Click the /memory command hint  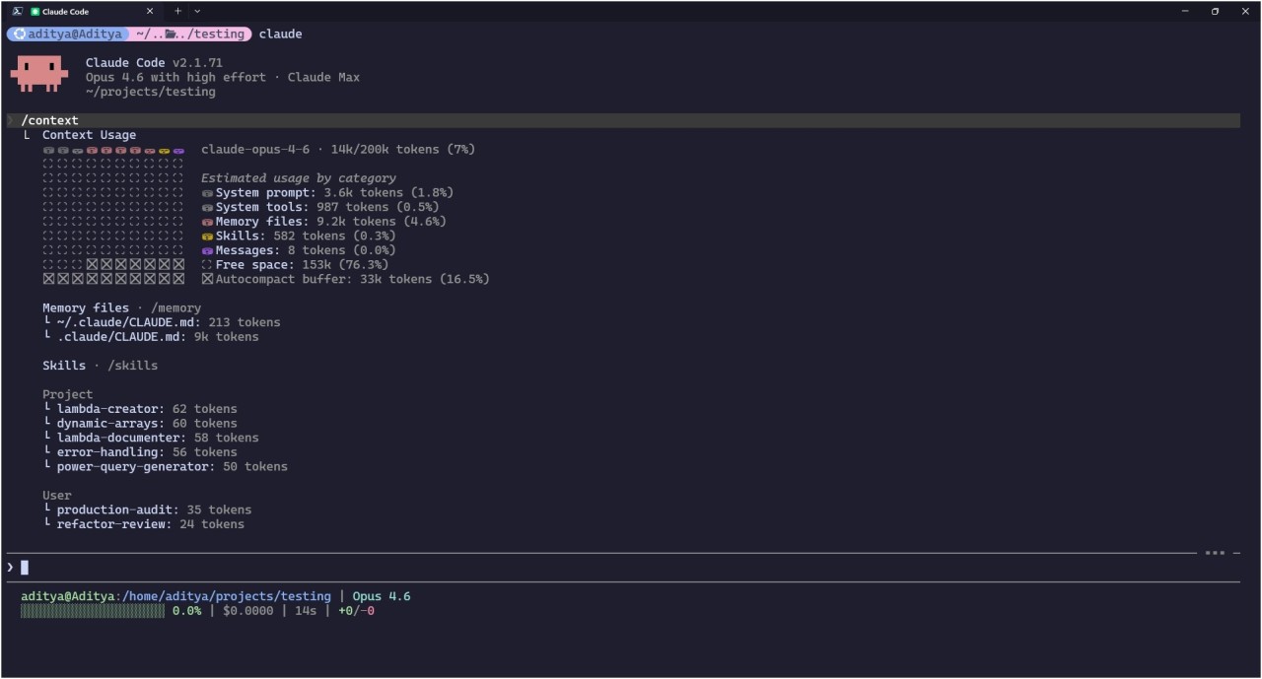point(175,307)
